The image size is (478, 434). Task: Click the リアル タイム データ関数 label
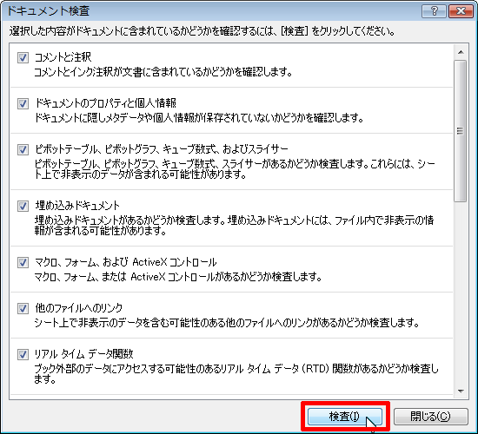[83, 354]
